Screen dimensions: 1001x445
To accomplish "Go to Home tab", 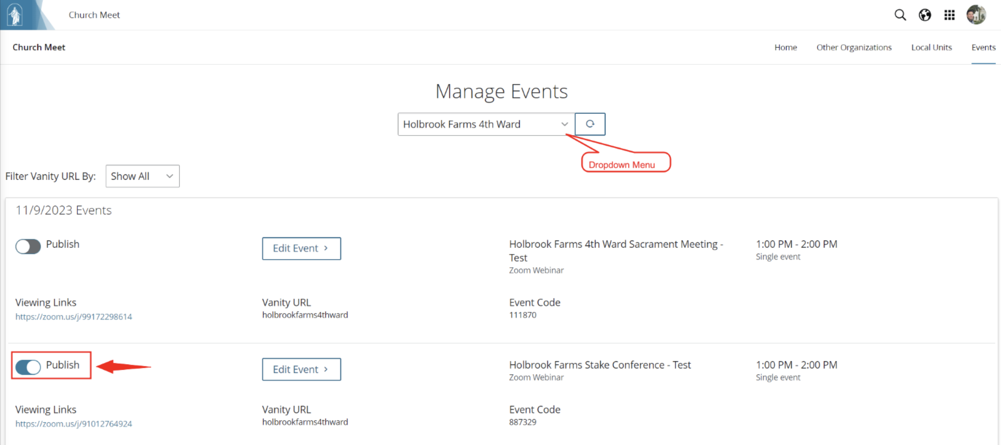I will 786,47.
